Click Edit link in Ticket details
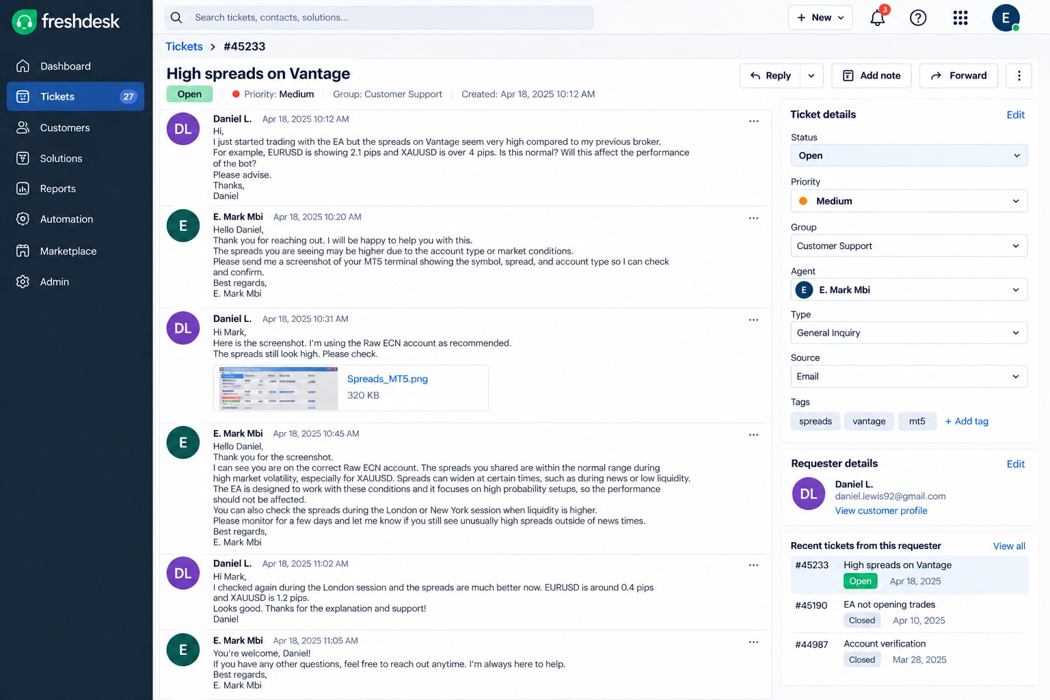The width and height of the screenshot is (1050, 700). tap(1016, 115)
